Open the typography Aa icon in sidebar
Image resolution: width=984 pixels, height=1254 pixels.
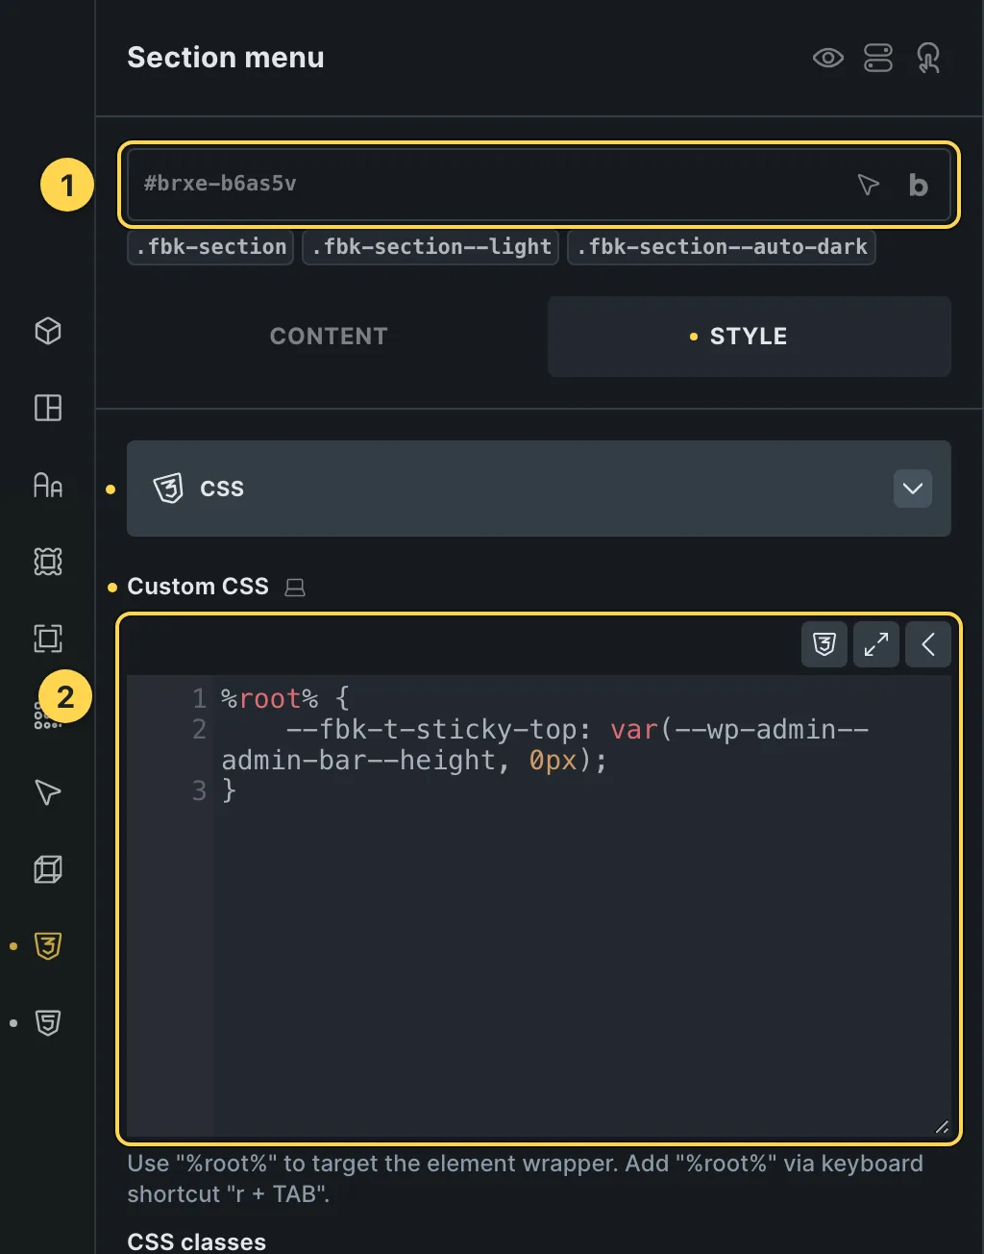click(48, 485)
